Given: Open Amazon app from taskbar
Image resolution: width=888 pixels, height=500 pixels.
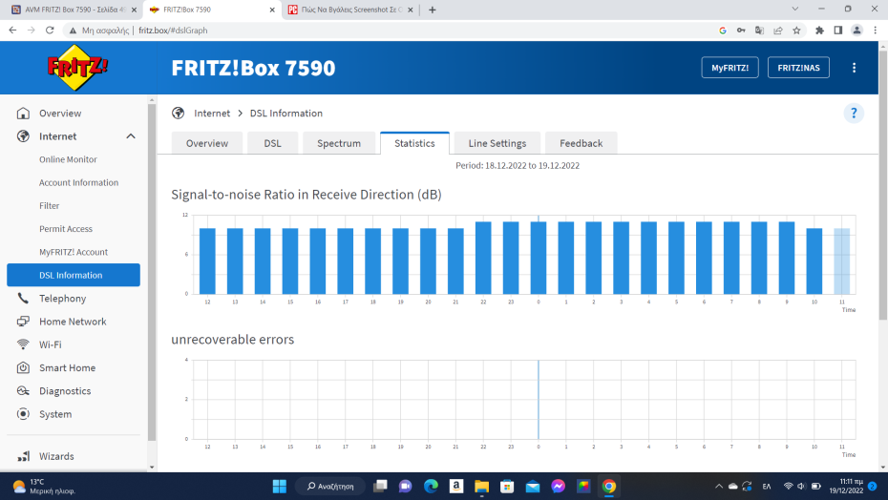Looking at the screenshot, I should [x=456, y=487].
